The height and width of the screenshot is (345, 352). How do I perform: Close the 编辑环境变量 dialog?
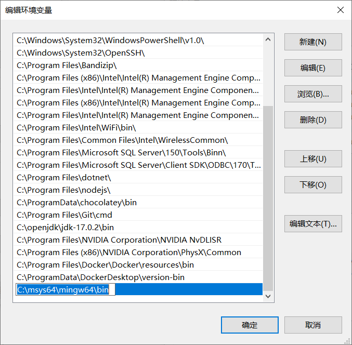pos(341,10)
